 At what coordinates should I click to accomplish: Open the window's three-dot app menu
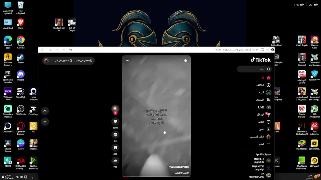[x=64, y=49]
